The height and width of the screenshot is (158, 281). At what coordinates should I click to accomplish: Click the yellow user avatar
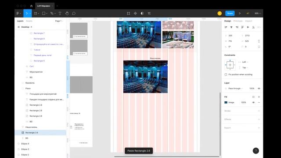220,14
